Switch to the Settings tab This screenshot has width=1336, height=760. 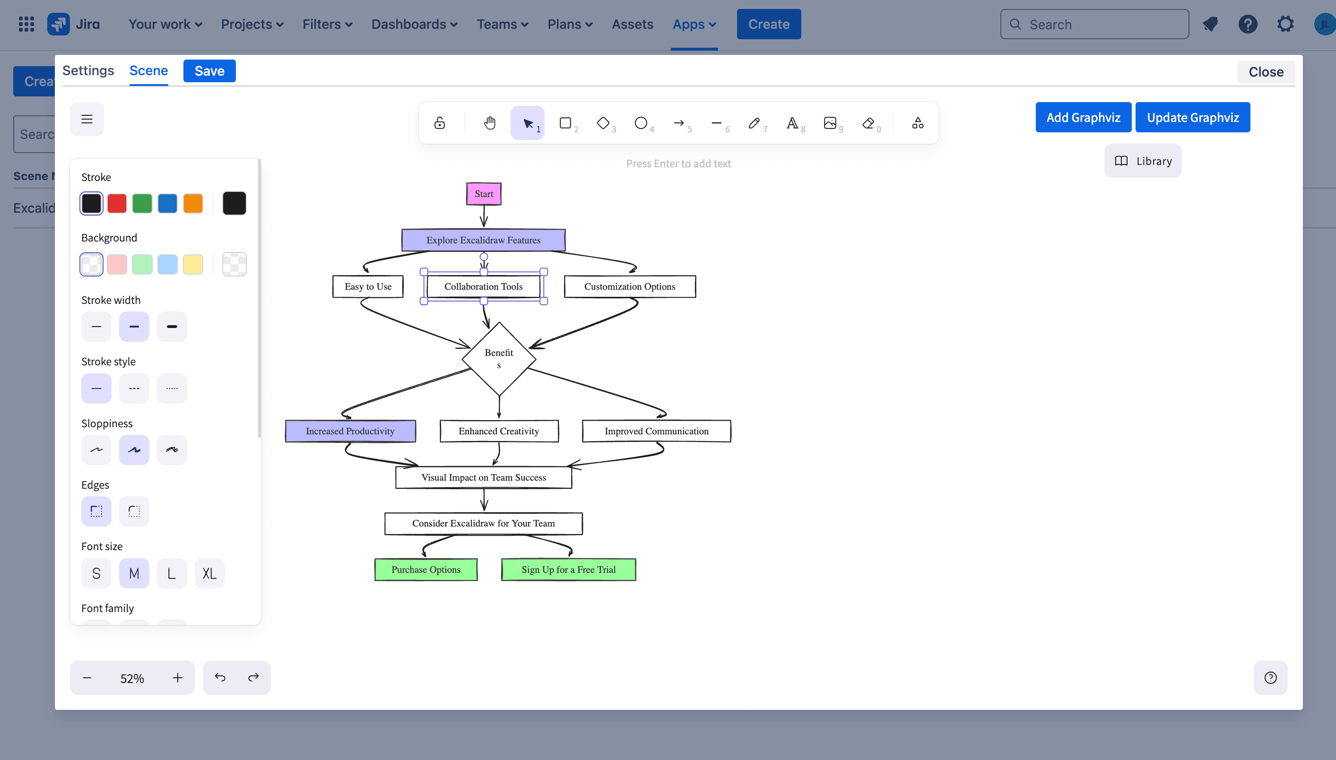(88, 70)
